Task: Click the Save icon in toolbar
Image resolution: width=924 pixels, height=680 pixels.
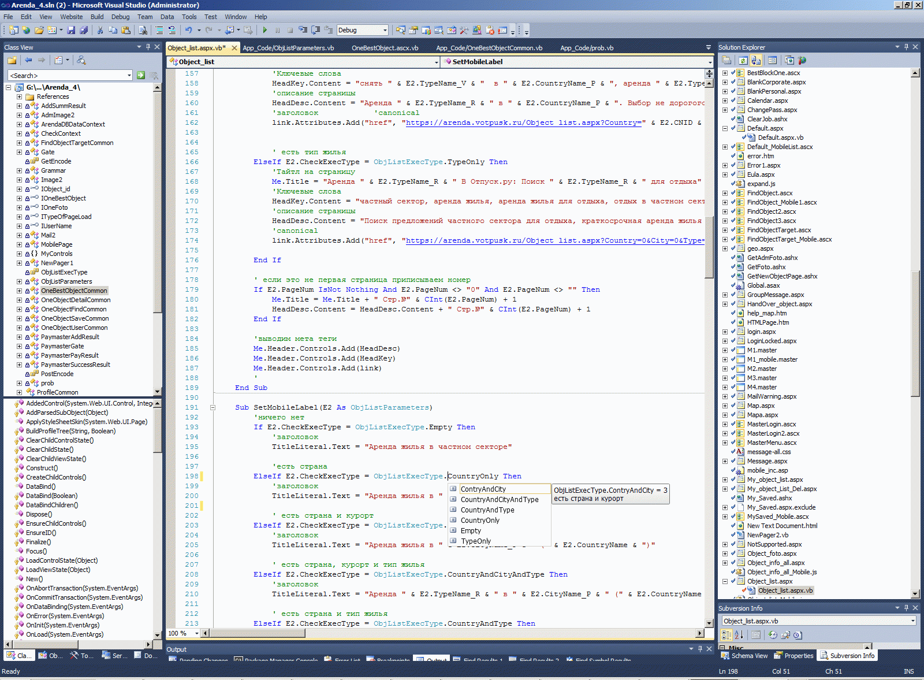Action: pos(71,30)
